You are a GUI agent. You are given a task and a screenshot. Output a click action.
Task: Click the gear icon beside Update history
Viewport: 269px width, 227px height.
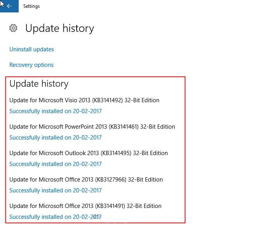[14, 28]
